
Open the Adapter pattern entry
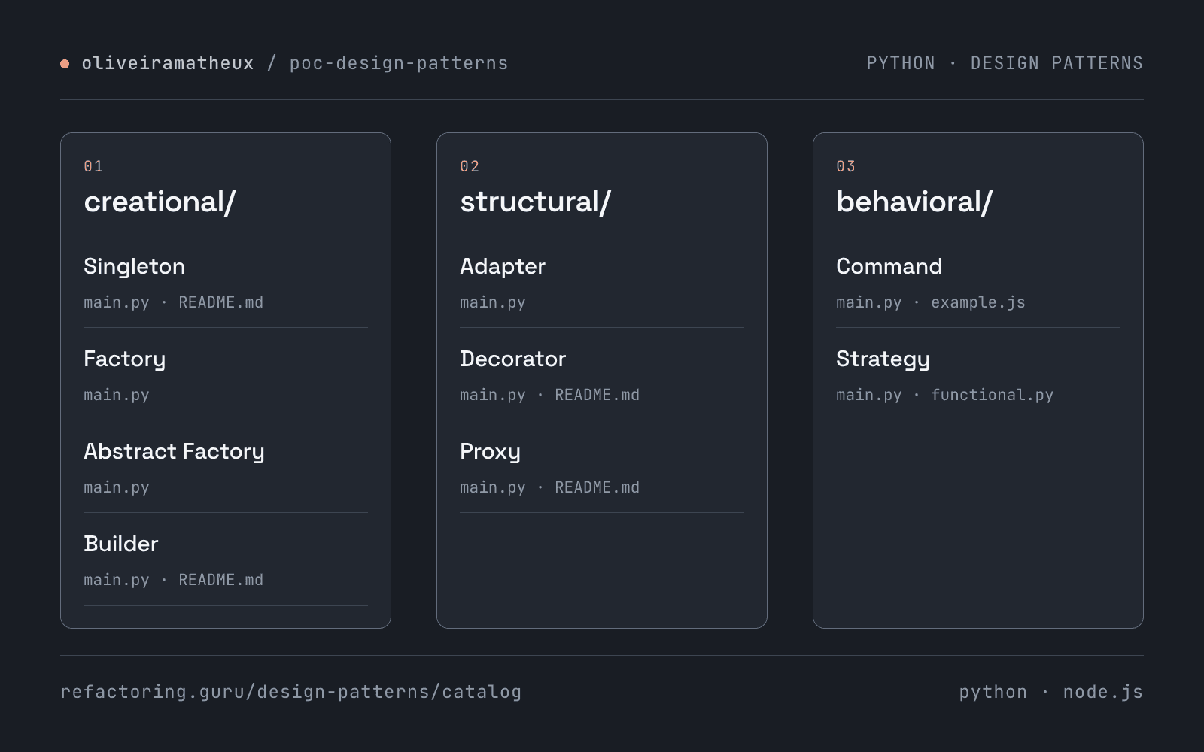[503, 266]
